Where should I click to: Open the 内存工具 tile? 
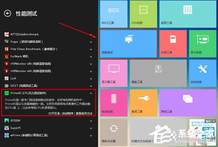(x=173, y=44)
